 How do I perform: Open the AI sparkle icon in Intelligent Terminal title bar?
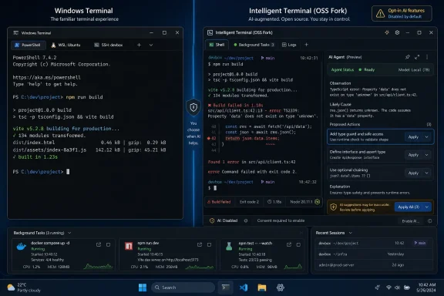click(386, 32)
